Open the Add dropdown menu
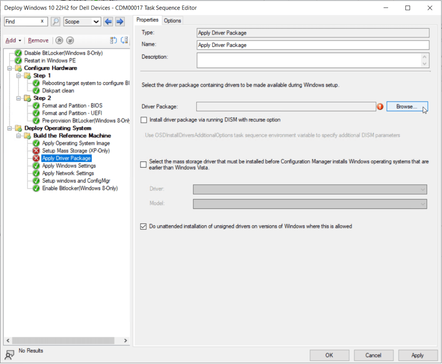Screen dimensions: 442x364 pos(13,40)
